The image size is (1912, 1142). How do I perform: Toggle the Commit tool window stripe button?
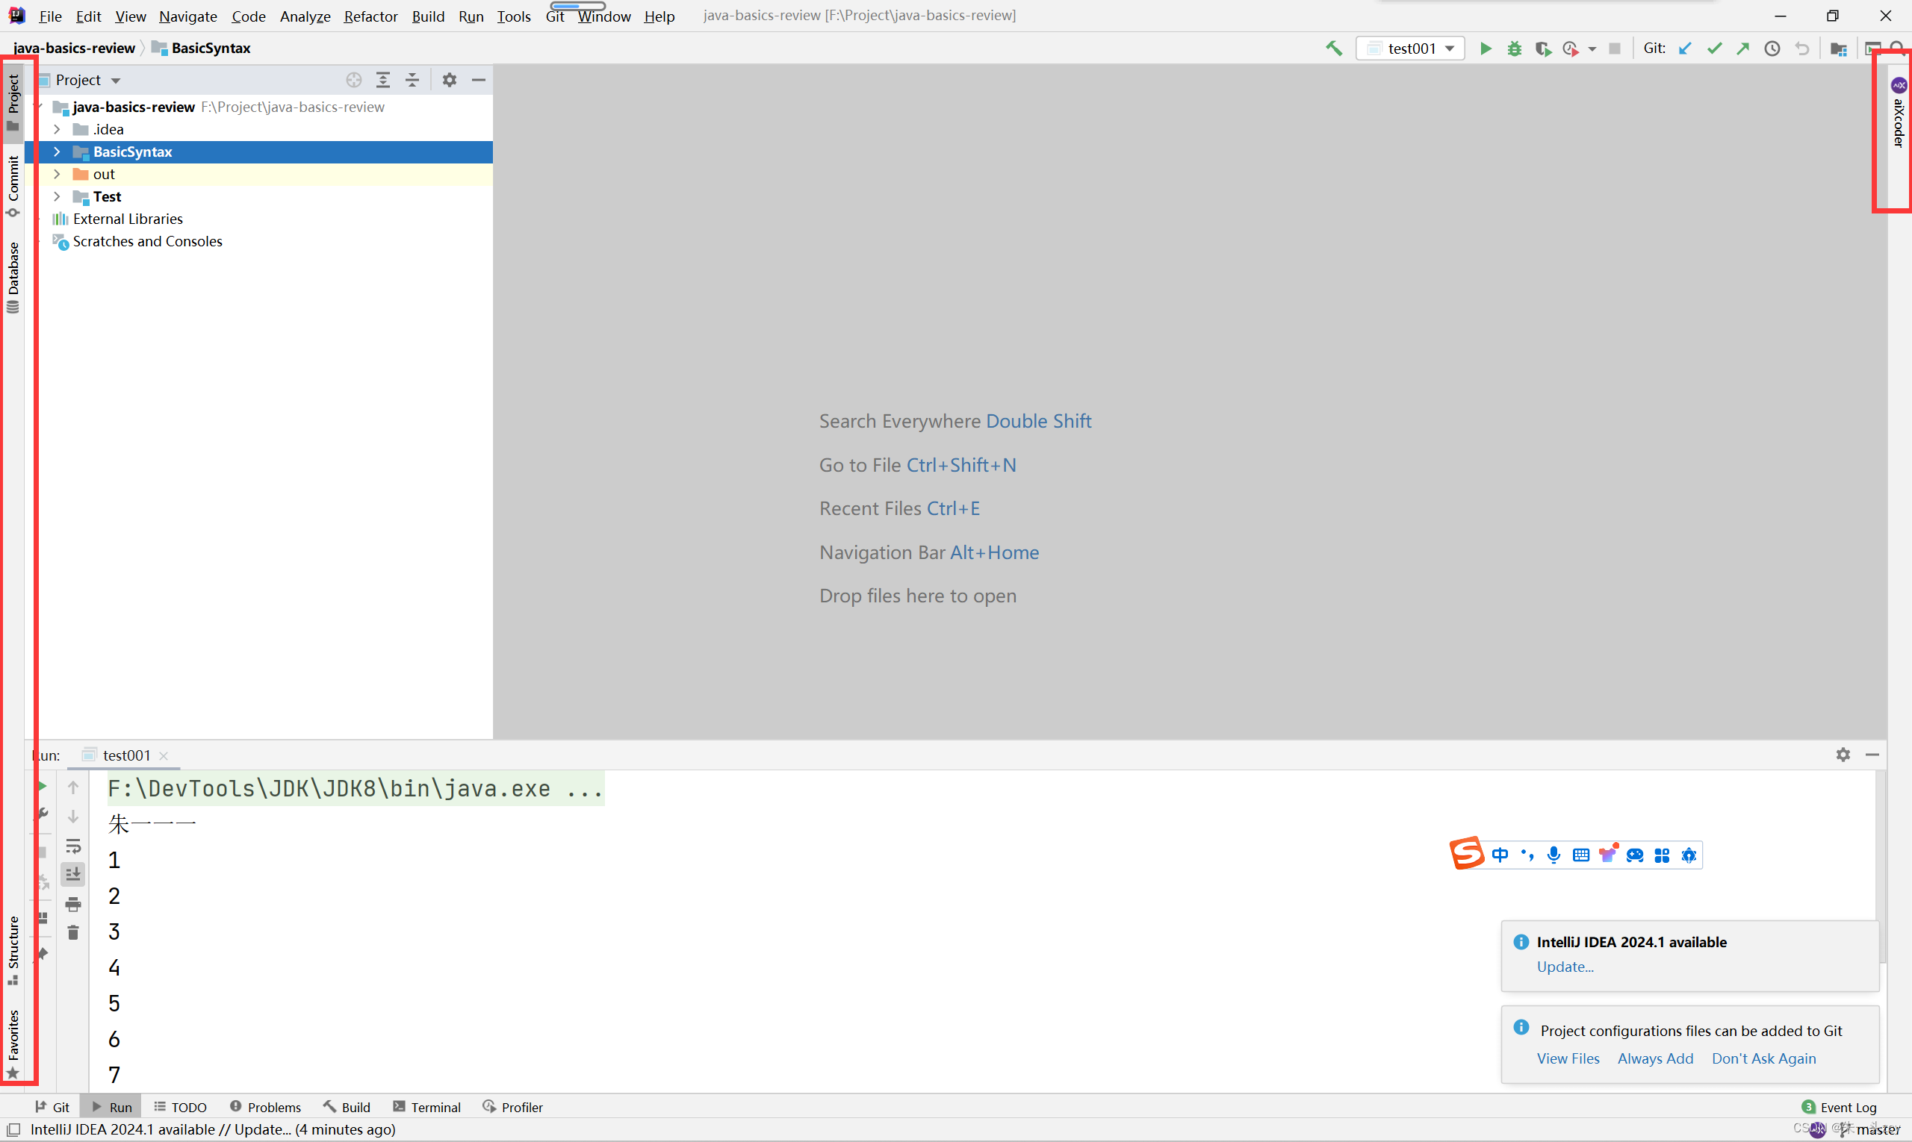[x=13, y=187]
